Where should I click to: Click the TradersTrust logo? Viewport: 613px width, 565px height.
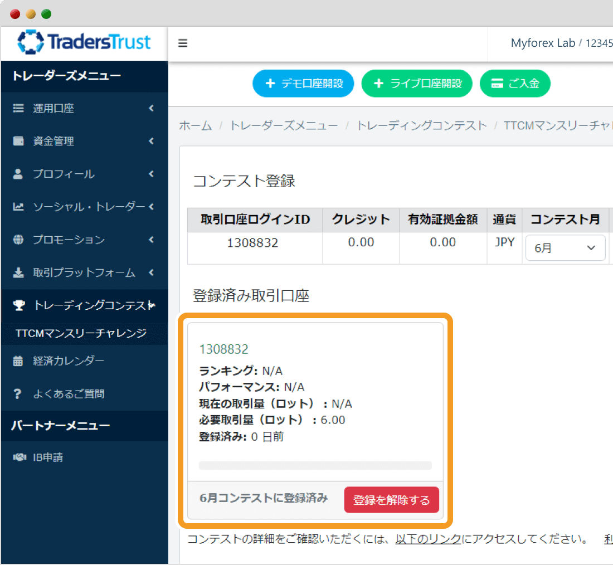point(84,42)
